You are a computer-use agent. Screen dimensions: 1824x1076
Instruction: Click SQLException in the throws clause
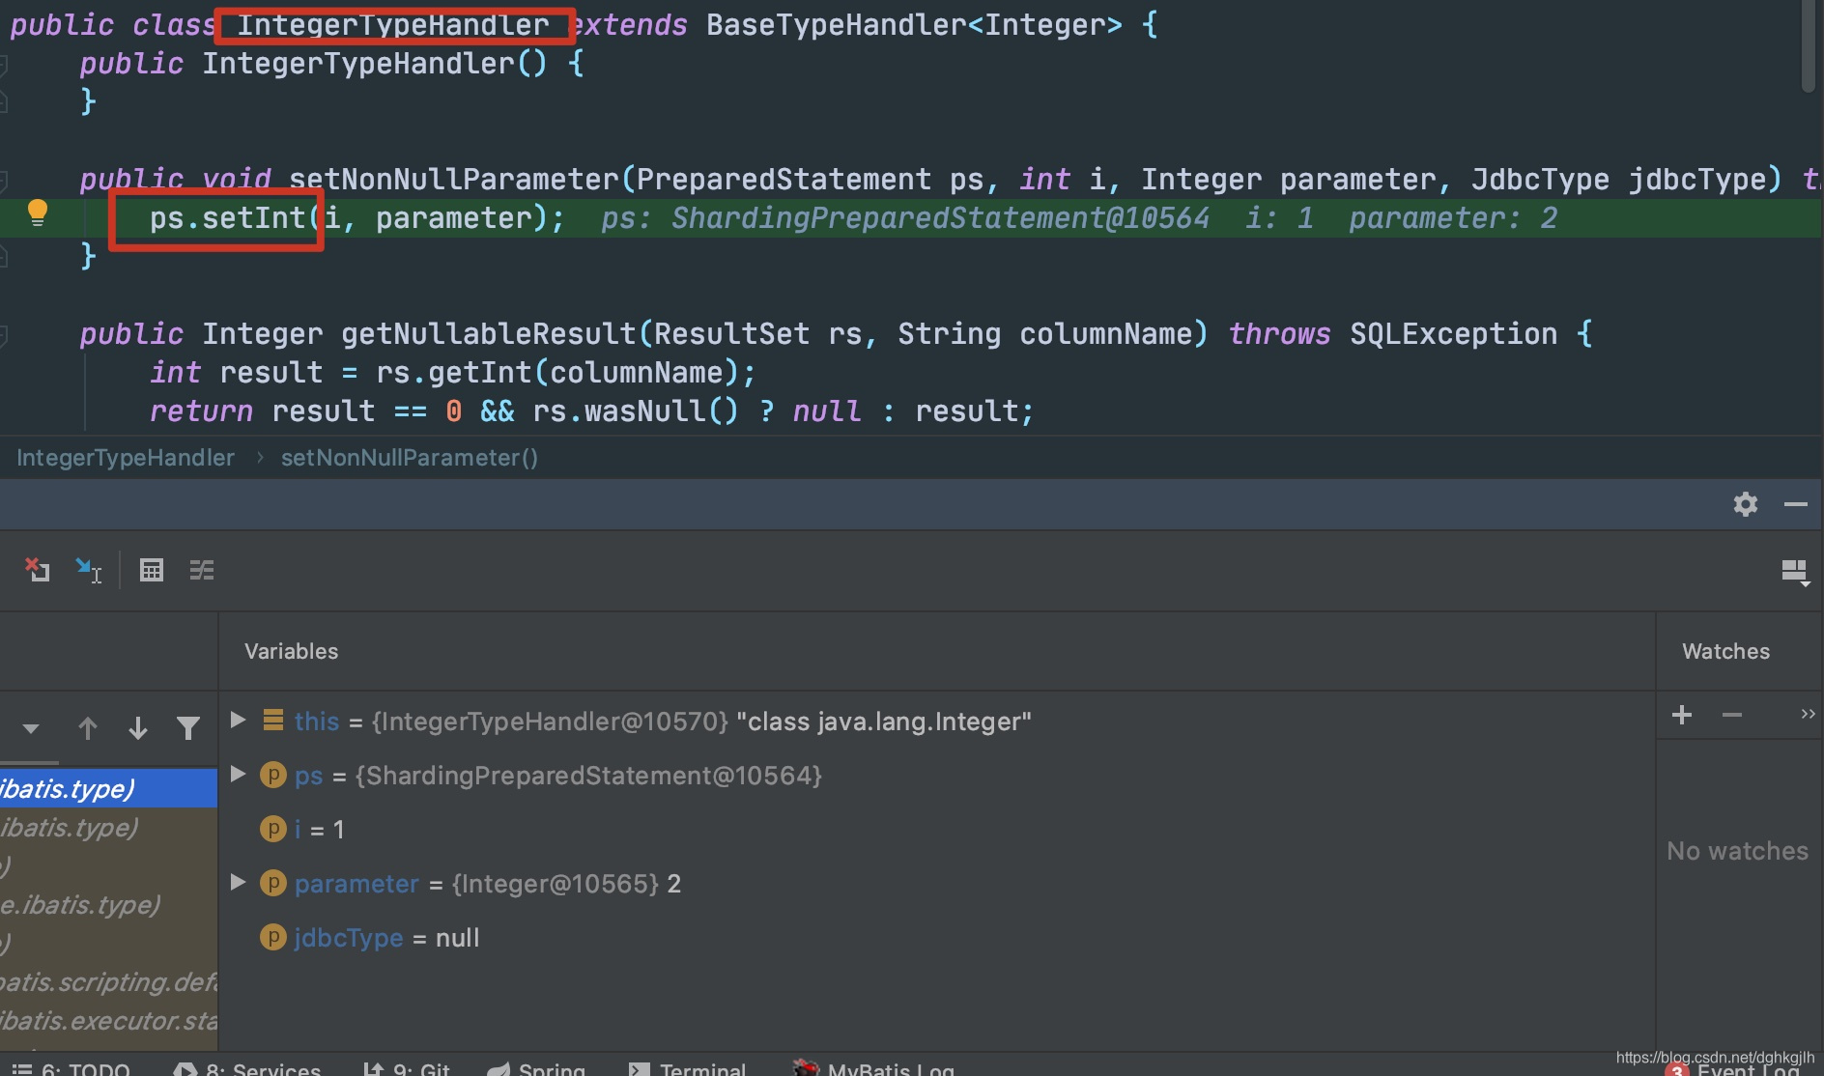tap(1453, 334)
